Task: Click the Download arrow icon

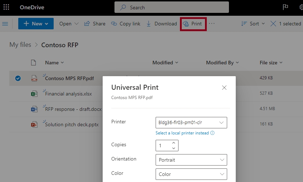Action: pyautogui.click(x=148, y=24)
